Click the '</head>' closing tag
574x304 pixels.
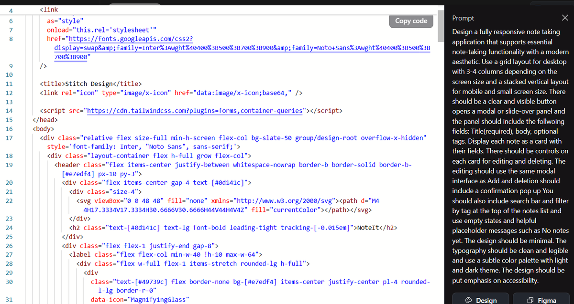click(45, 120)
